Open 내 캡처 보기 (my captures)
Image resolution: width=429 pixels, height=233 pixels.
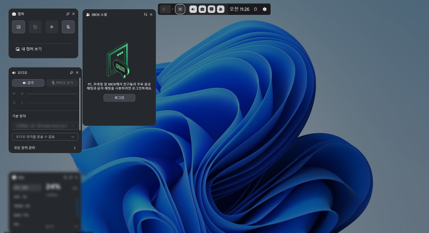pos(29,49)
